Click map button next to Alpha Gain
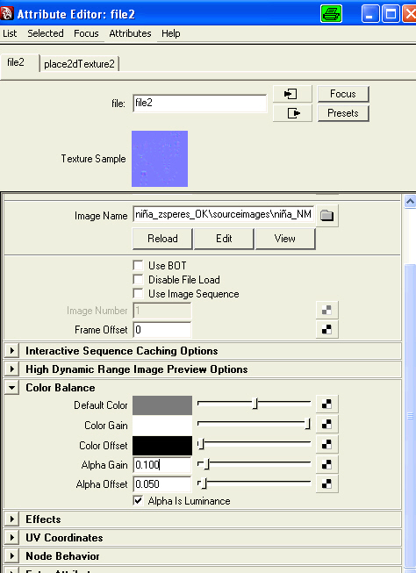Screen dimensions: 416x573 (326, 464)
